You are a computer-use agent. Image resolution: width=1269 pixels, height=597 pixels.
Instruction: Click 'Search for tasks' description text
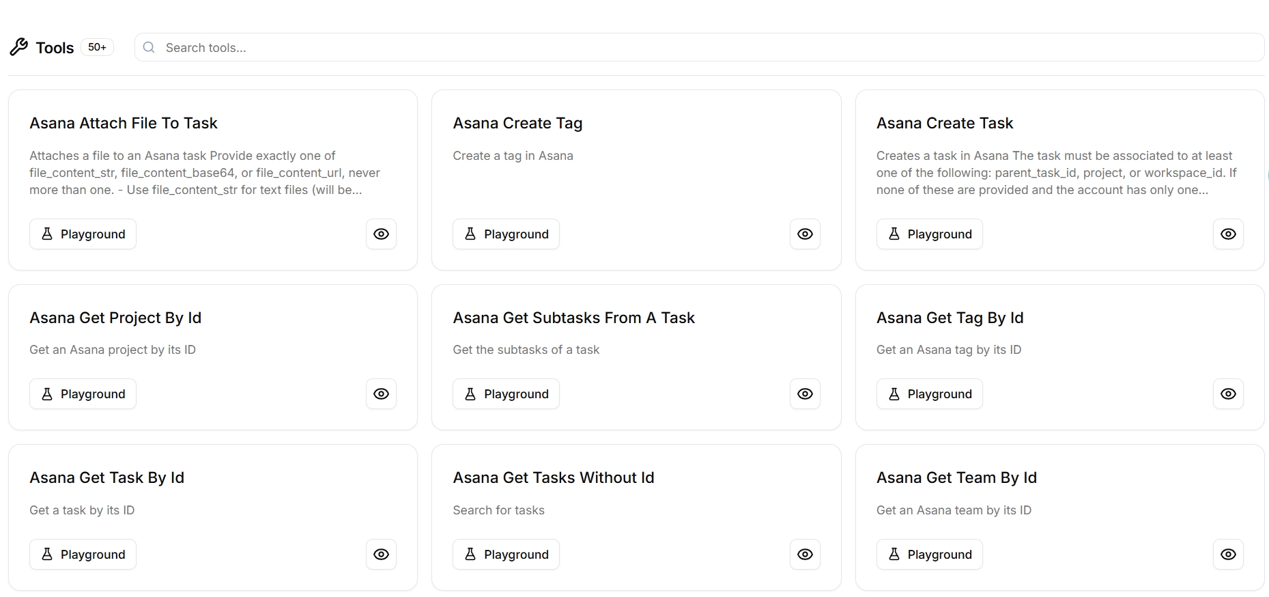[498, 510]
